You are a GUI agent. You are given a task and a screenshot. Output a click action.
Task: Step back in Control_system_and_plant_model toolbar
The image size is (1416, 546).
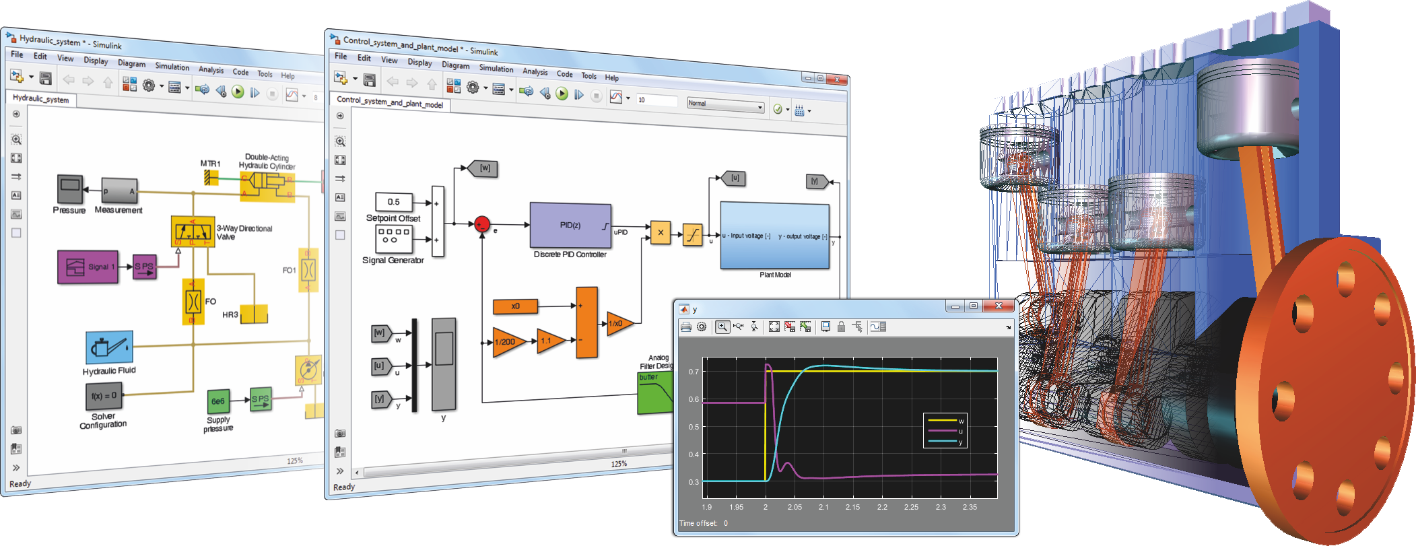545,93
